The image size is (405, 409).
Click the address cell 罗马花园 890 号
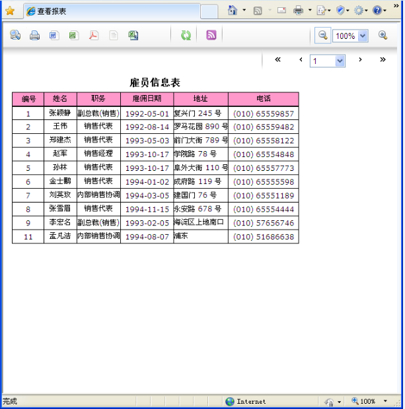click(x=201, y=127)
